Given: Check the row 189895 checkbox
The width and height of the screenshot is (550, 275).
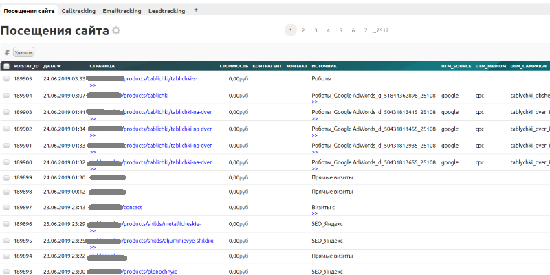Looking at the screenshot, I should coord(6,241).
